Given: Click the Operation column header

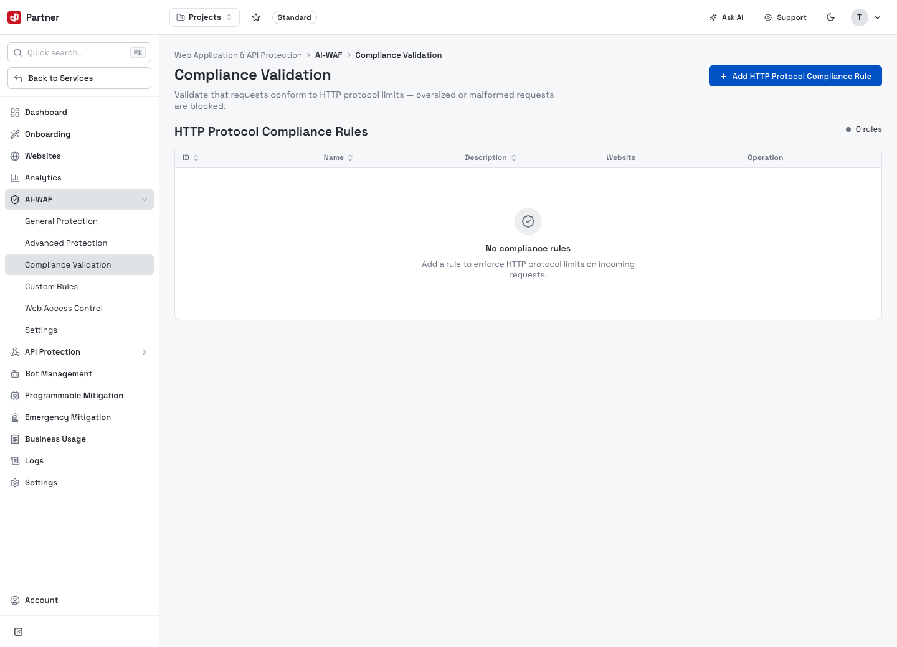Looking at the screenshot, I should coord(766,157).
